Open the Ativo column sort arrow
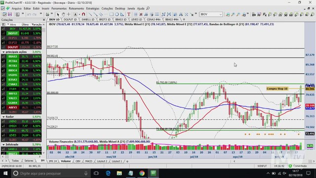The image size is (316, 178). coord(8,24)
